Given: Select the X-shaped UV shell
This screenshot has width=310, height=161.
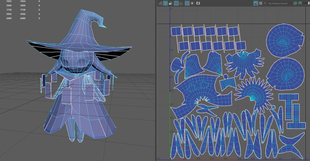Looking at the screenshot, I should click(x=292, y=145).
